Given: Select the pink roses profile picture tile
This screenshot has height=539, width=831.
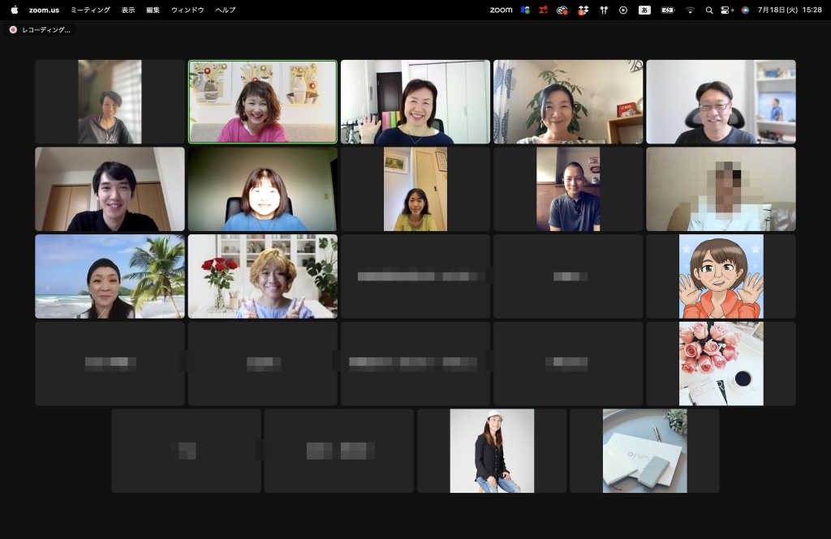Looking at the screenshot, I should 721,363.
